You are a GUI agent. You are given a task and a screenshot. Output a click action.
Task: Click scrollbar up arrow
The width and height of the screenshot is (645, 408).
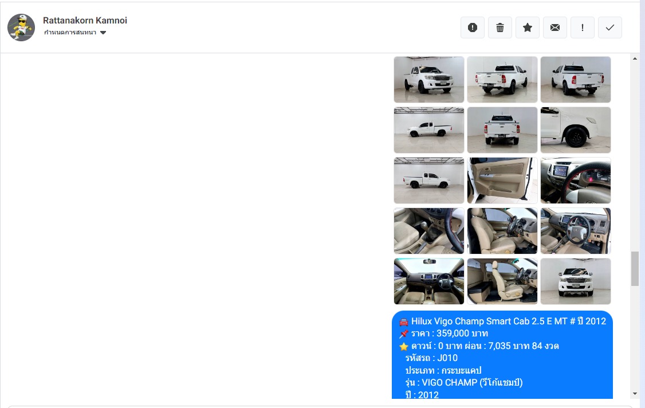[x=635, y=58]
